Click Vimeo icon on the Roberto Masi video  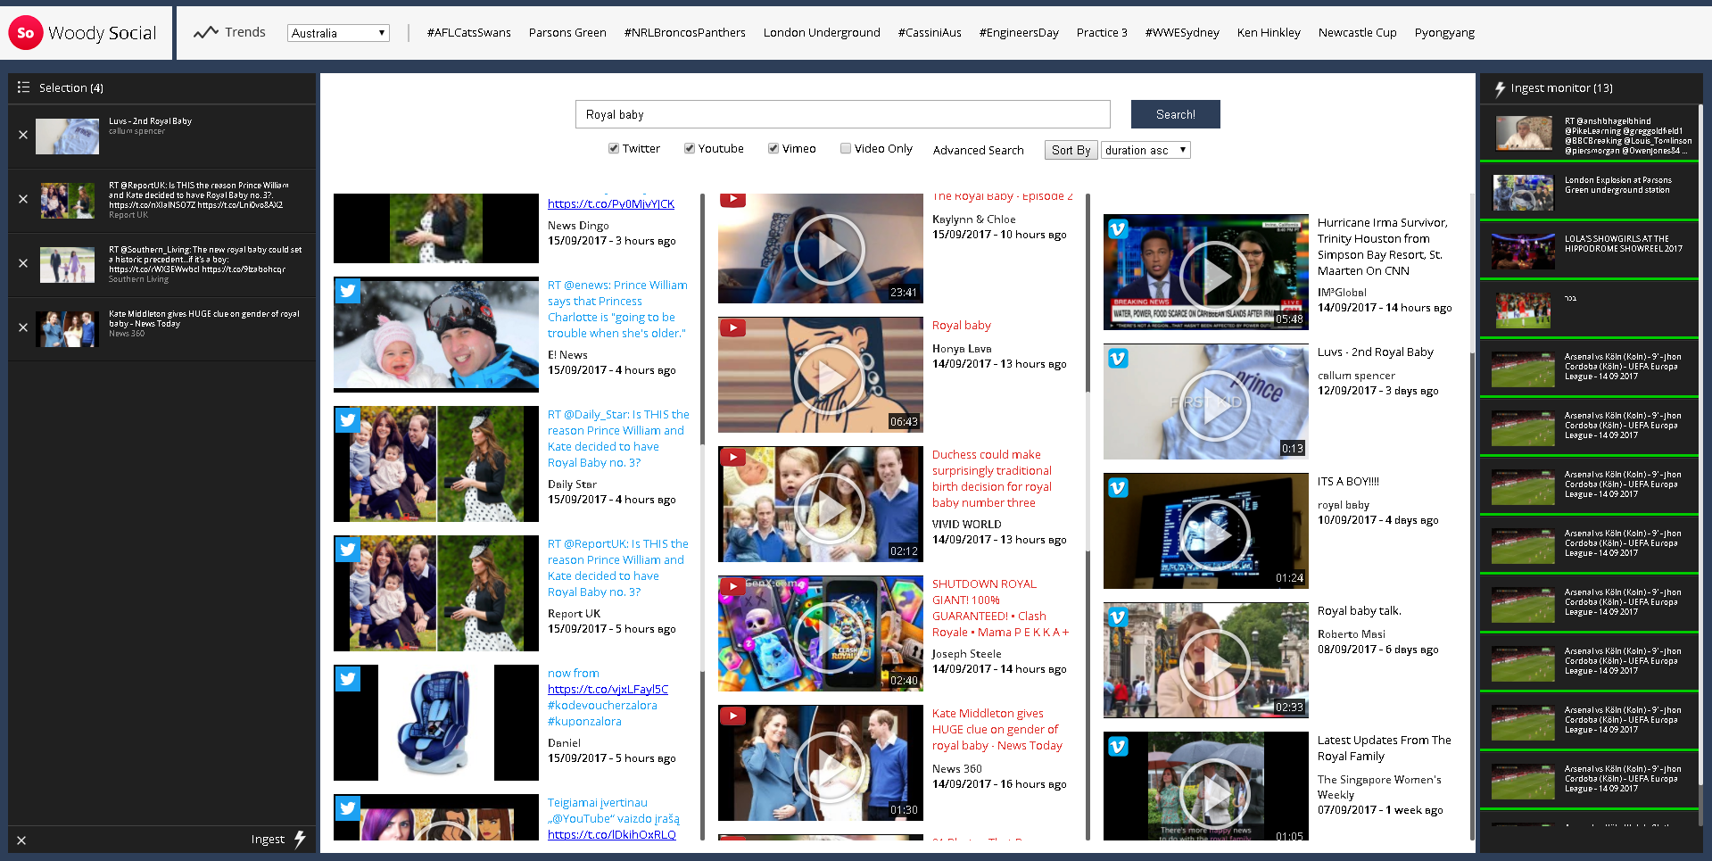click(x=1118, y=617)
